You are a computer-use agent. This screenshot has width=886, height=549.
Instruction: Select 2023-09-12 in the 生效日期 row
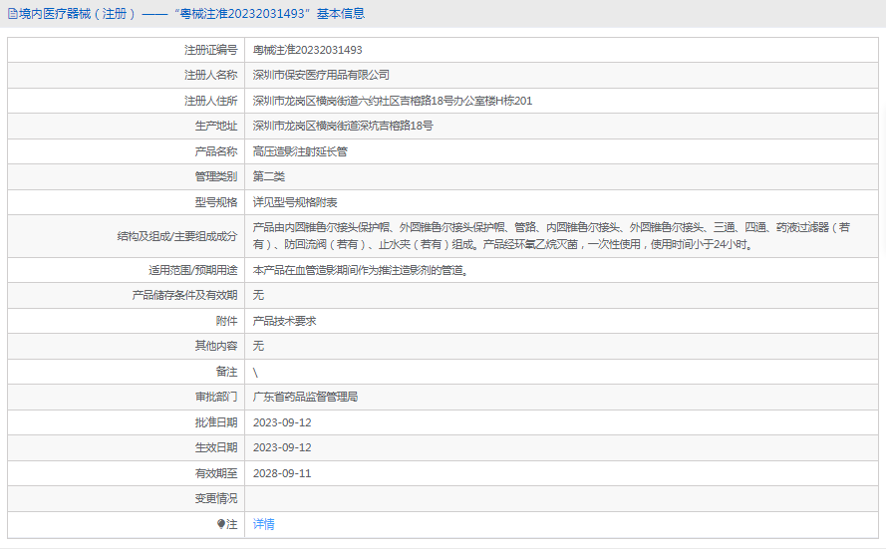pos(282,447)
